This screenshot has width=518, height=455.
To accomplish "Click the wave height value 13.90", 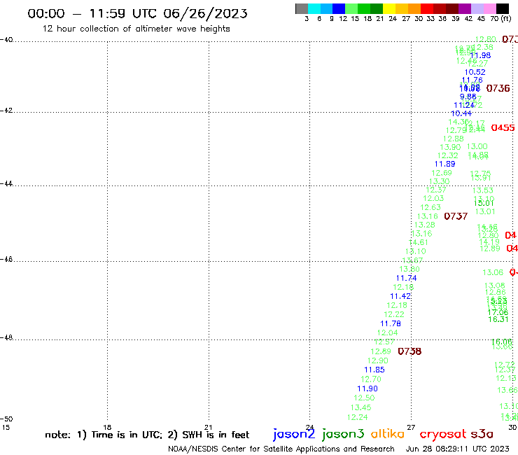I will click(x=450, y=147).
